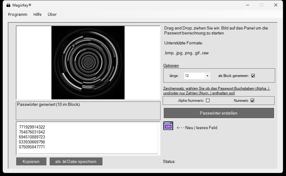This screenshot has height=176, width=286.
Task: Uncheck the Nummeric checkbox
Action: pos(253,101)
